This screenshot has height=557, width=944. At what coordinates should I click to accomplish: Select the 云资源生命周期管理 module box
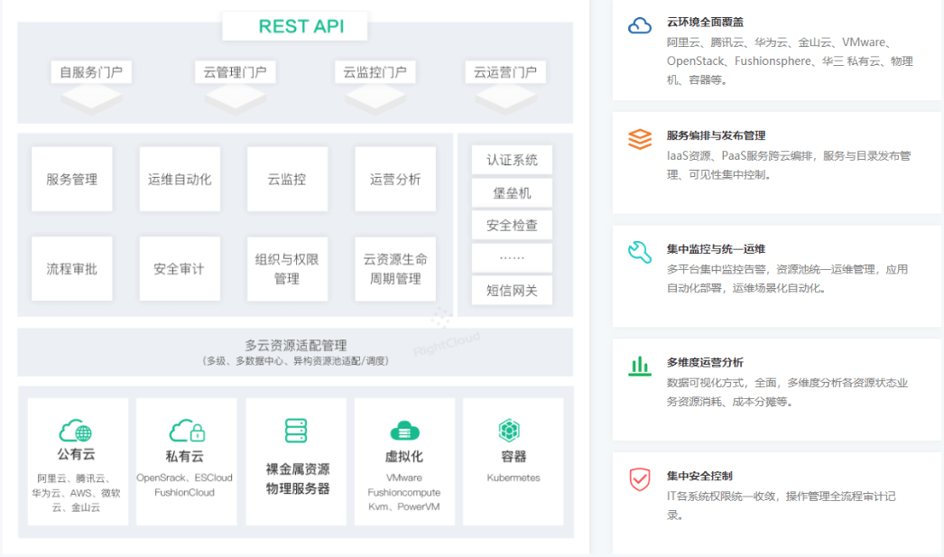(395, 268)
